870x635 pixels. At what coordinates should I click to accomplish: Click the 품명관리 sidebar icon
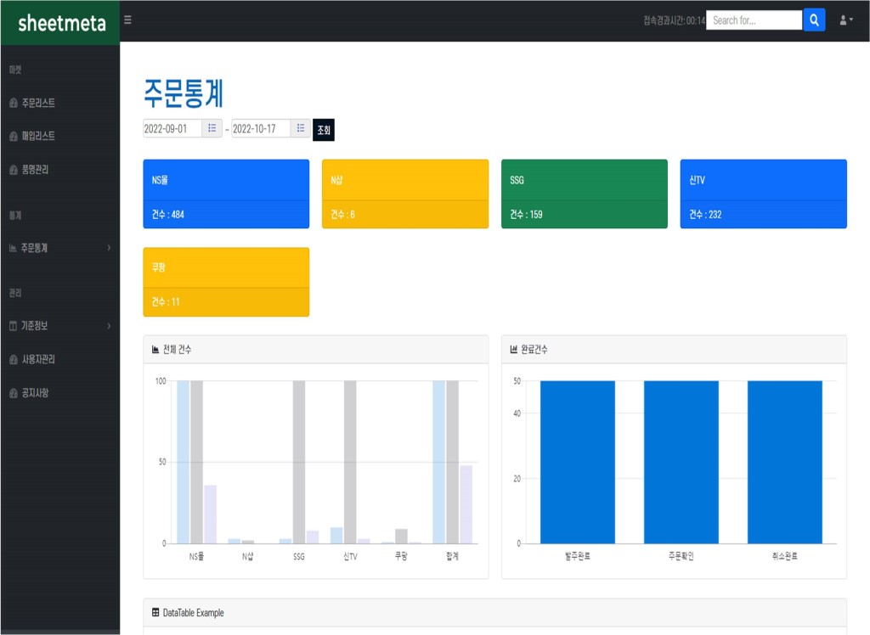[x=14, y=171]
